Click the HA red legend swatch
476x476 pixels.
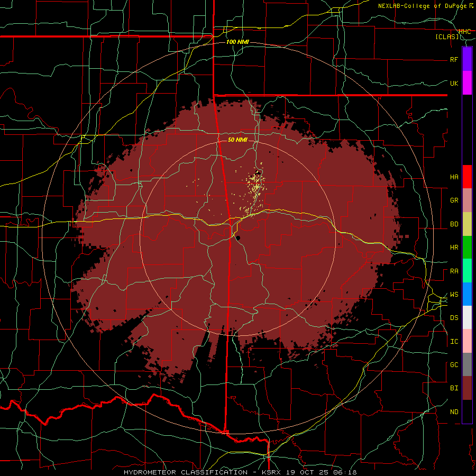467,177
